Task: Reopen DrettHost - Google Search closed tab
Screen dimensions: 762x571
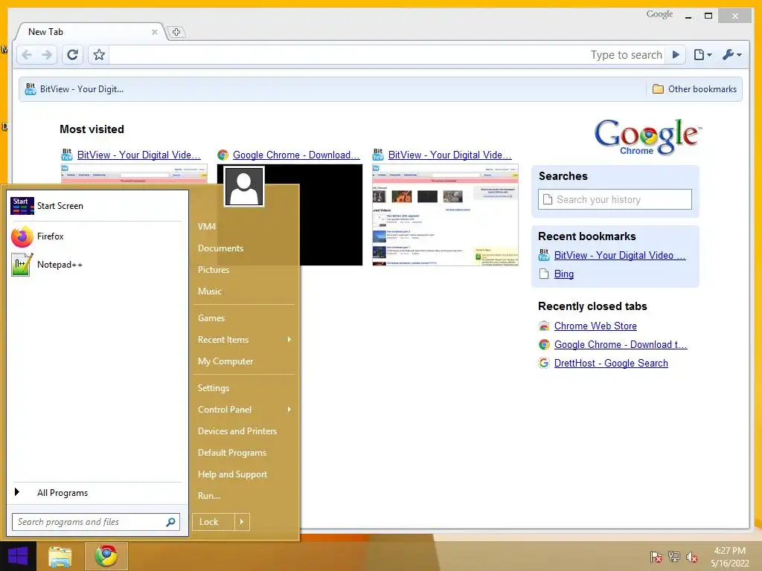Action: [611, 363]
